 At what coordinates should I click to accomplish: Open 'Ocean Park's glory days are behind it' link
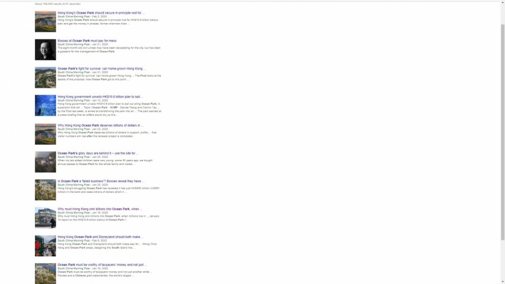tap(97, 153)
